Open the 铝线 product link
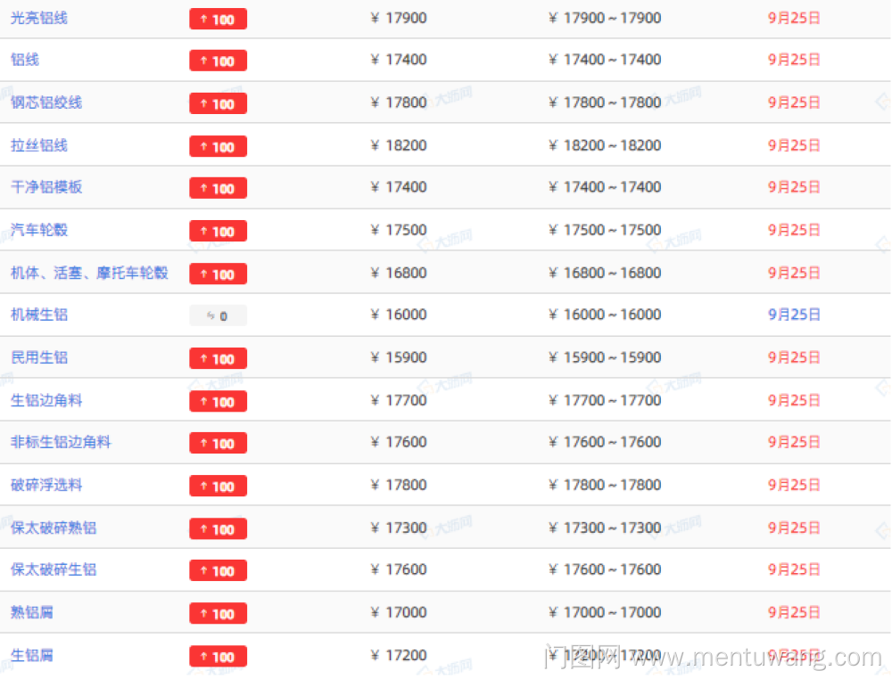Viewport: 892px width, 679px height. click(25, 60)
